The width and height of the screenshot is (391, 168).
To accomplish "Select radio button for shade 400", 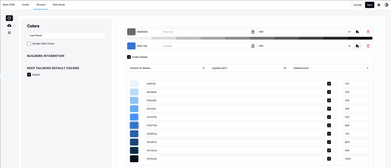I will [336, 109].
